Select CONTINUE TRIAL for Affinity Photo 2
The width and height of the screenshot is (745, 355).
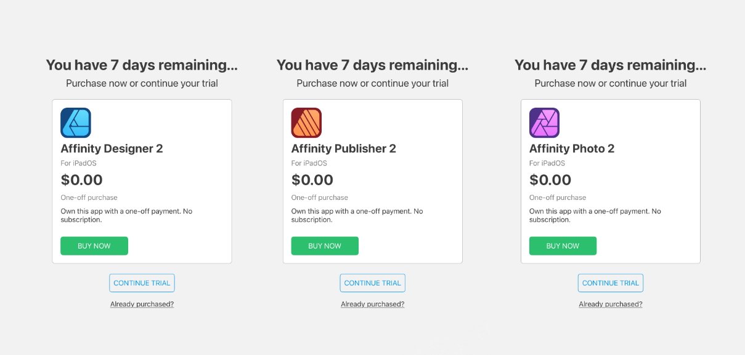pos(610,282)
